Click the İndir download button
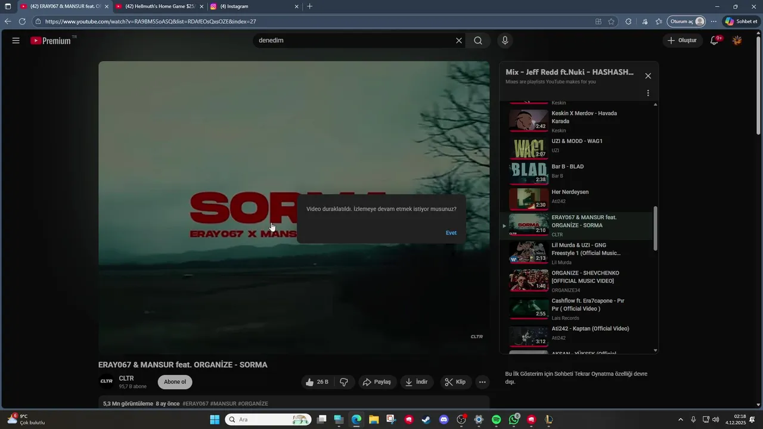The height and width of the screenshot is (429, 763). tap(417, 382)
